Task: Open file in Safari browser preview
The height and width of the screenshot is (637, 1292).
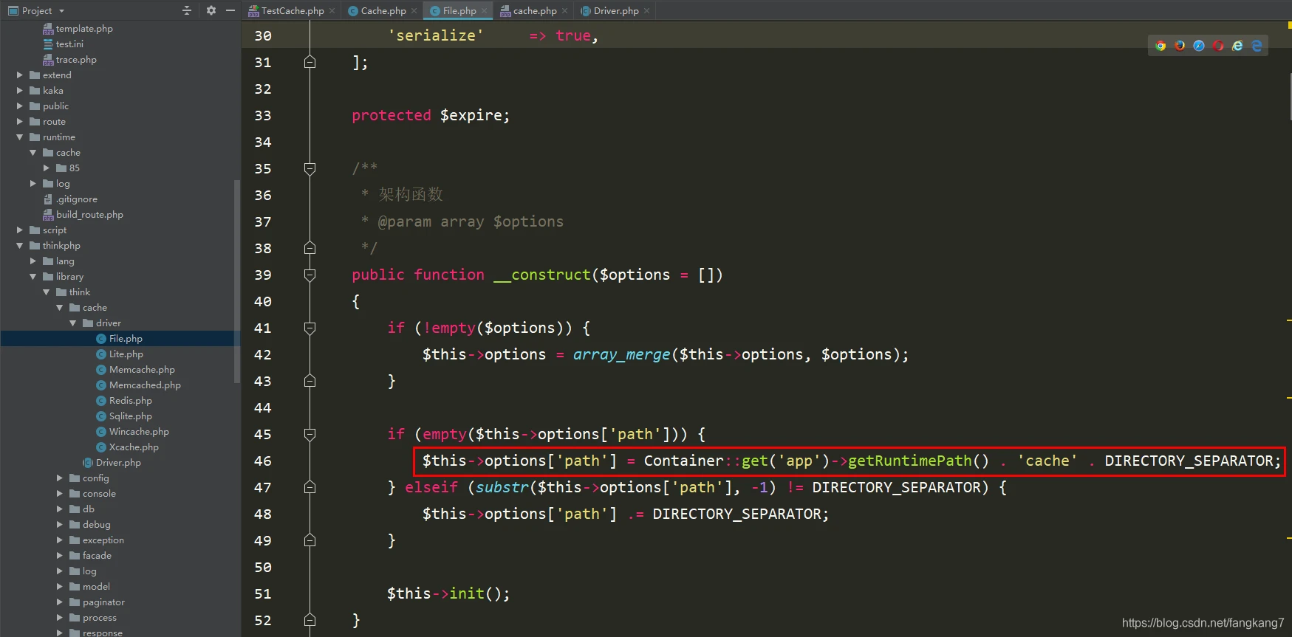Action: coord(1199,46)
